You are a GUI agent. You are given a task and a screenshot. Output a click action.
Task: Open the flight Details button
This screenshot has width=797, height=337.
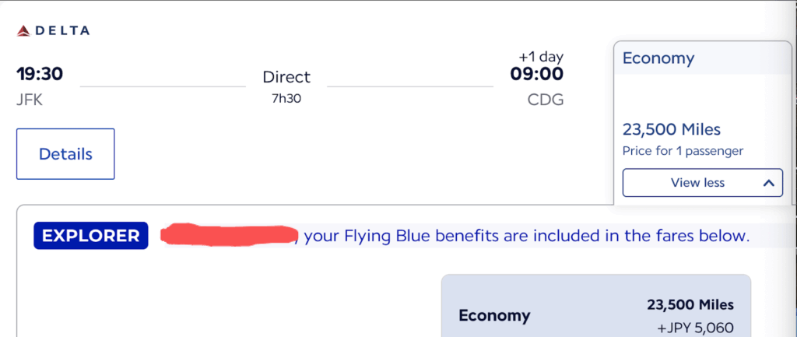coord(65,154)
